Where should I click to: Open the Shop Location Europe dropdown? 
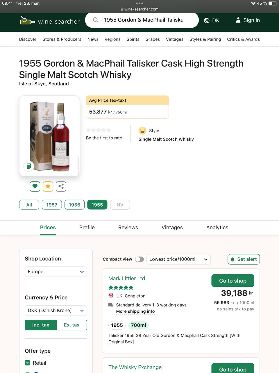[56, 272]
